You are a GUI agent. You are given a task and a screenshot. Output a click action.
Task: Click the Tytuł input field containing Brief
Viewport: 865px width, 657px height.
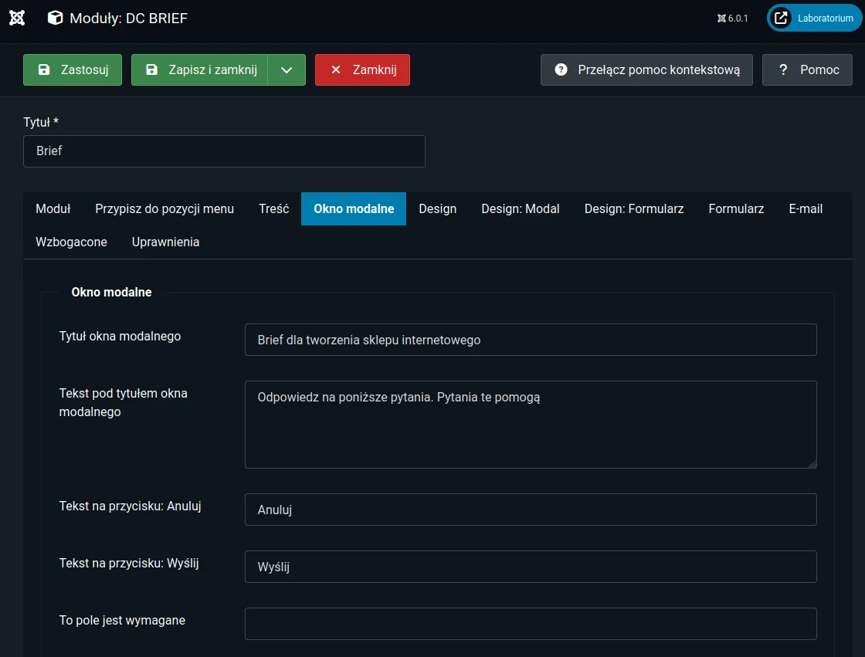224,151
